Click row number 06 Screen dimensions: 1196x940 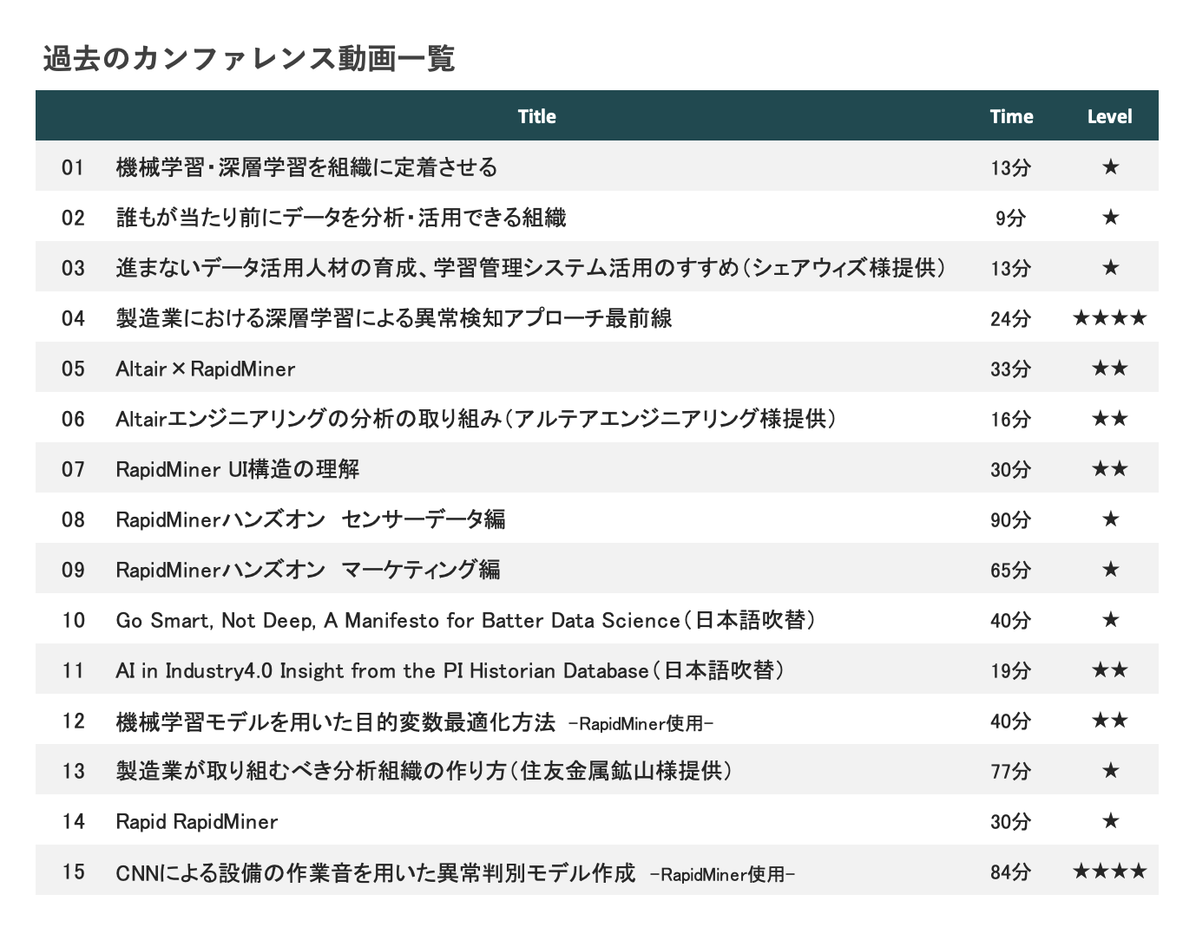74,419
